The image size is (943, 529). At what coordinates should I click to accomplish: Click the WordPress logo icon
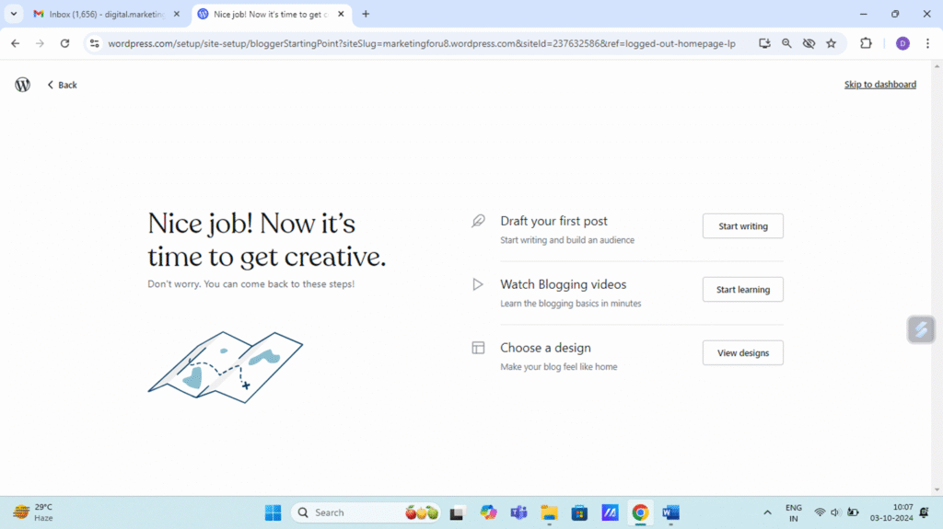(22, 85)
